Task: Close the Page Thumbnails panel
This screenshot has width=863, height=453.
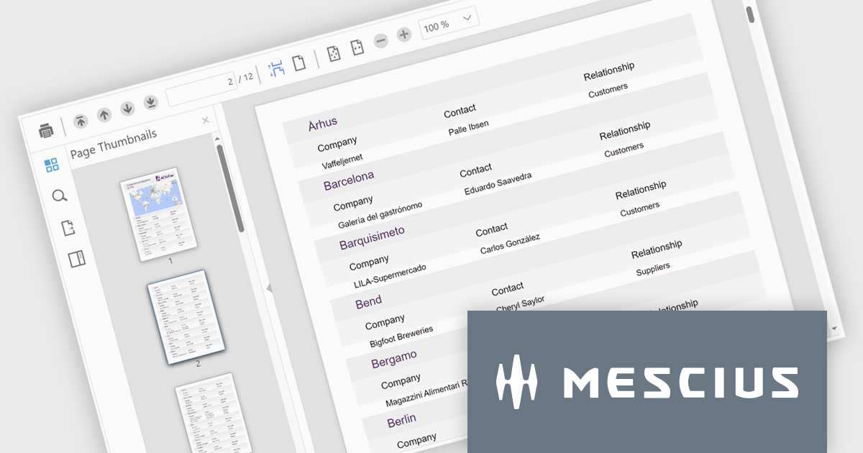Action: tap(206, 120)
